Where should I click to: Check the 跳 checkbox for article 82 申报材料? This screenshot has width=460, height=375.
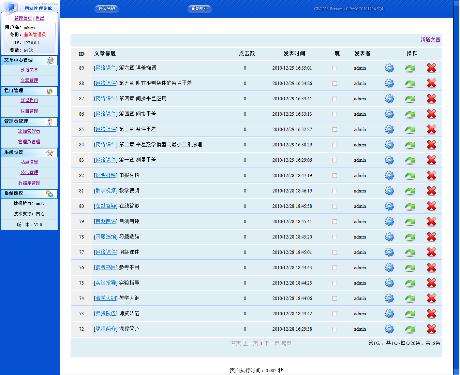[x=335, y=176]
